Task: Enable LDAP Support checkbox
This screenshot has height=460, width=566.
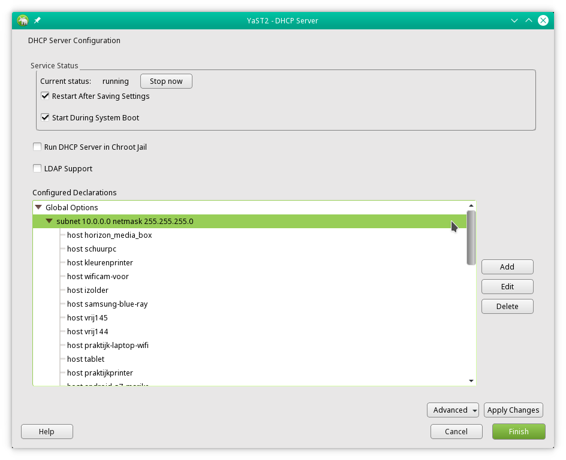Action: pyautogui.click(x=37, y=168)
